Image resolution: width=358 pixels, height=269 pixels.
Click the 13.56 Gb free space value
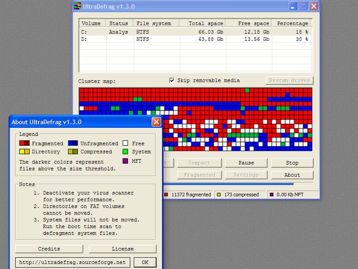[257, 39]
